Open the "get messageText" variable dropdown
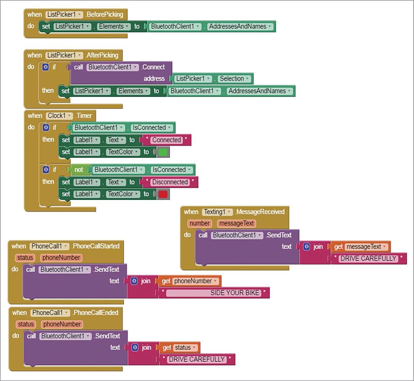 coord(384,247)
